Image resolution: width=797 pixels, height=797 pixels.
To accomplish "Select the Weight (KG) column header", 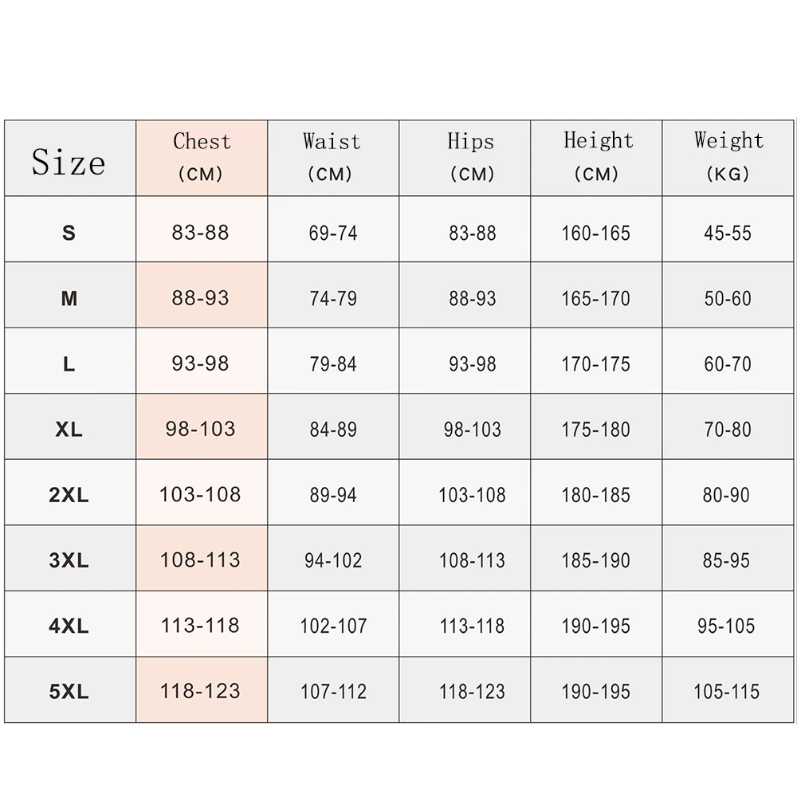I will coord(728,158).
